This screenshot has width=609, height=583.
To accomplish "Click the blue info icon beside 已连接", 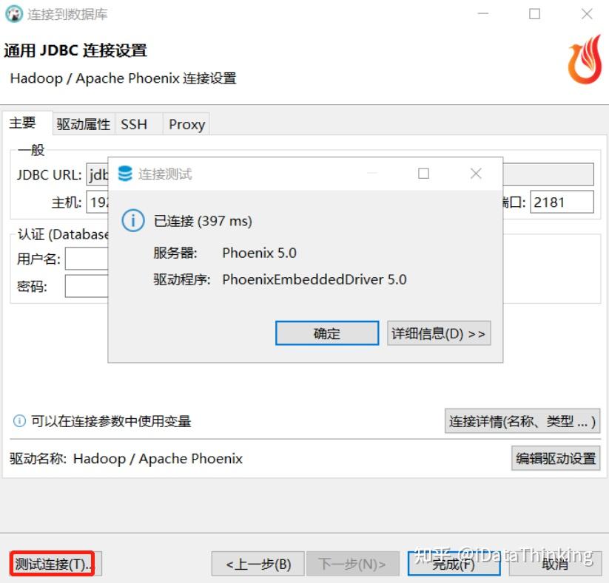I will click(x=133, y=220).
